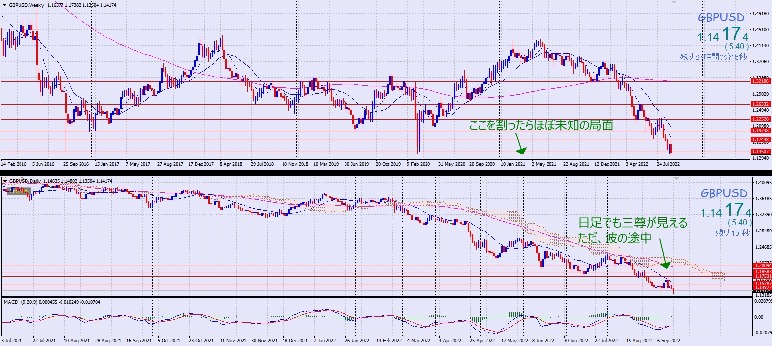Click the '17 May 2022' date on Daily axis
This screenshot has height=346, width=772.
(x=514, y=341)
